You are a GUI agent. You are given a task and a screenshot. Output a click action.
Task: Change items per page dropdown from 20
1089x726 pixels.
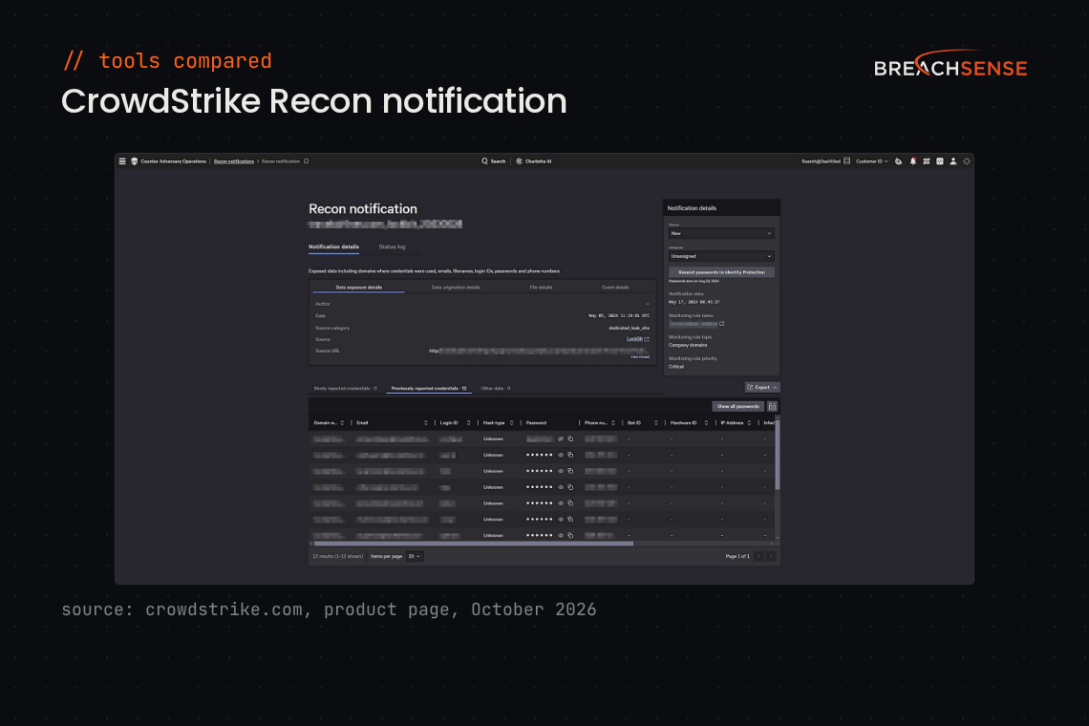[x=415, y=557]
